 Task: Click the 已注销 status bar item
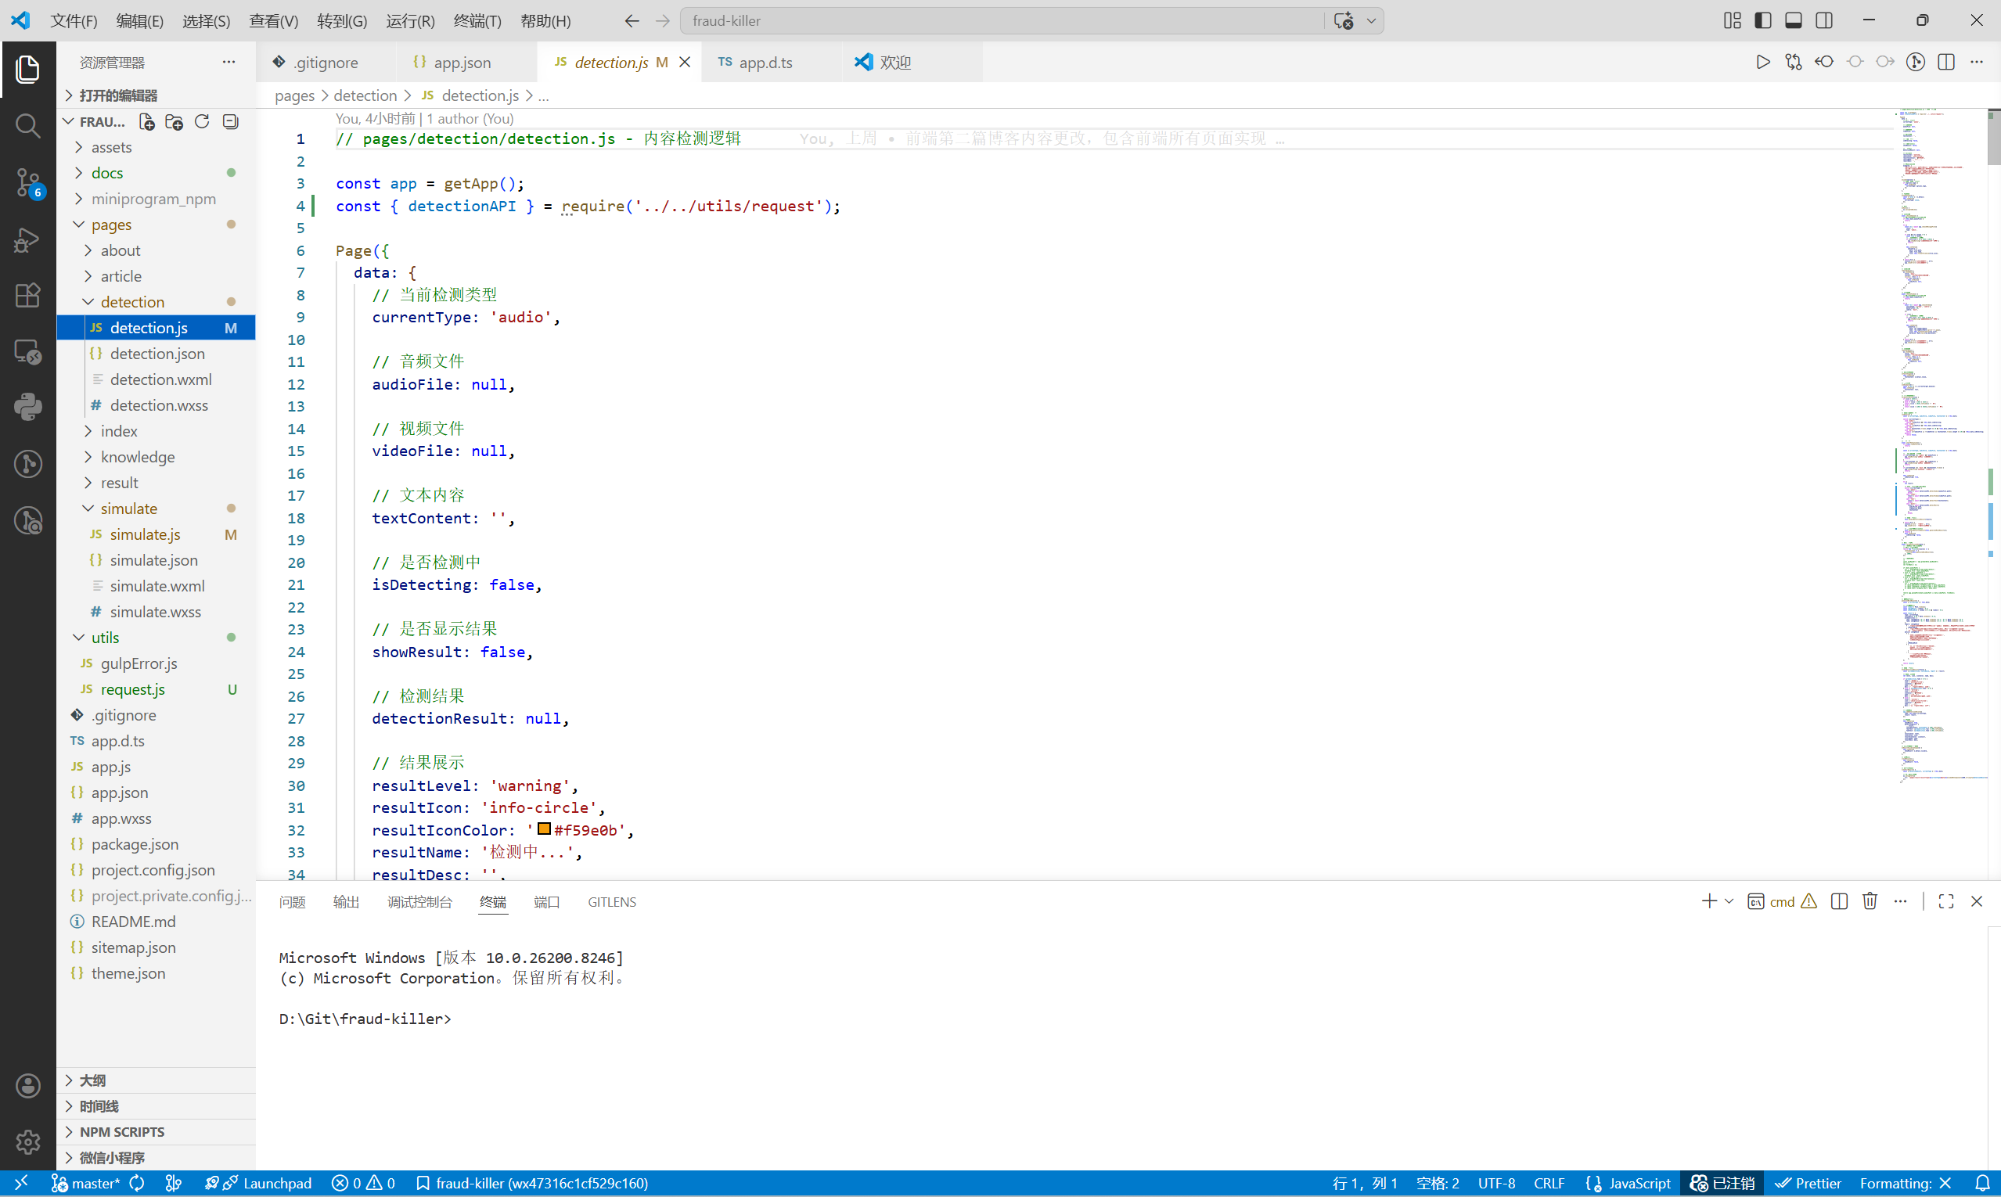click(x=1722, y=1183)
